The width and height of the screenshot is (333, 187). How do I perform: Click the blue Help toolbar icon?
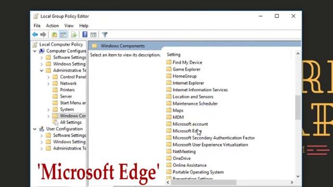[85, 34]
